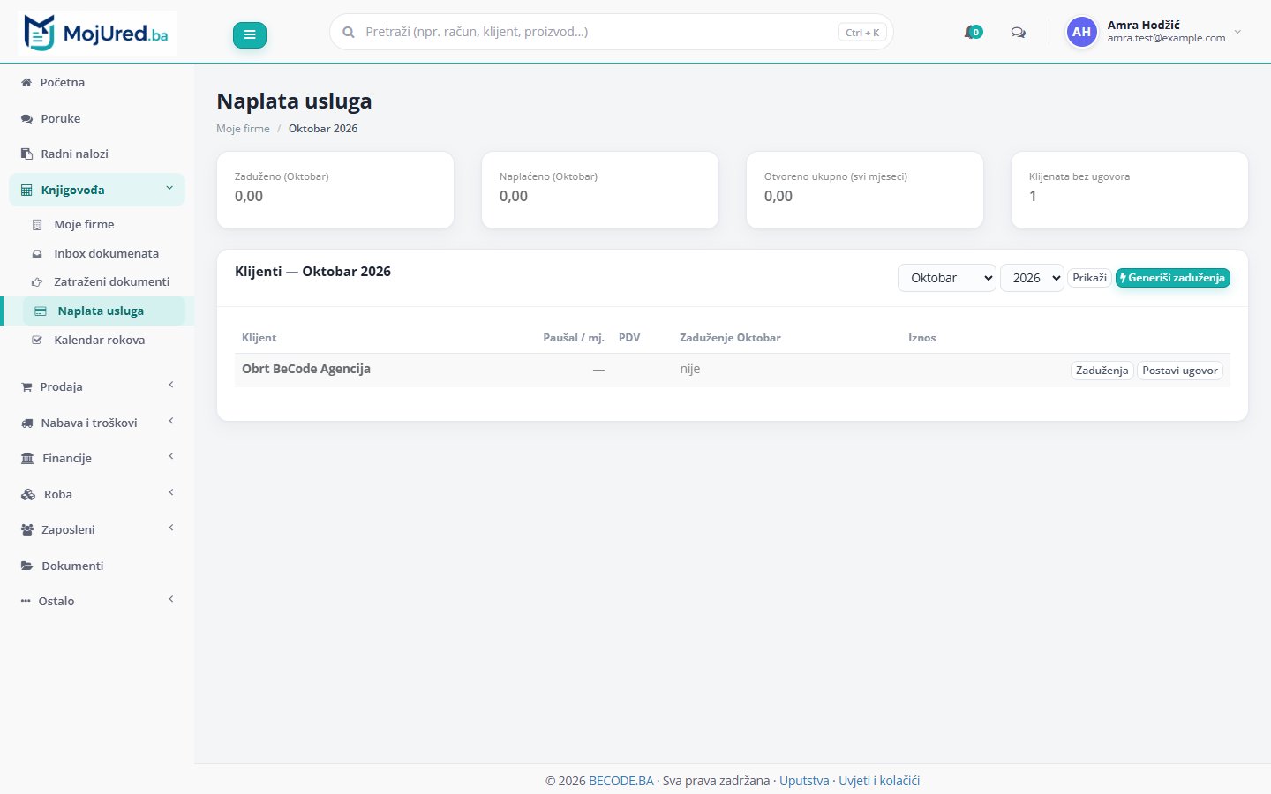This screenshot has height=794, width=1271.
Task: Click the Prikaži button
Action: (1089, 278)
